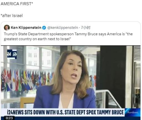
Task: Click the i24 channel logo
Action: (12, 54)
